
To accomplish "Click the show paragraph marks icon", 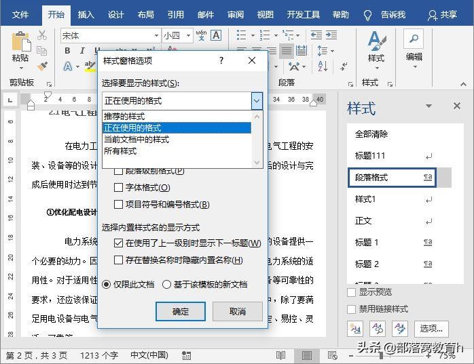I will tap(344, 66).
